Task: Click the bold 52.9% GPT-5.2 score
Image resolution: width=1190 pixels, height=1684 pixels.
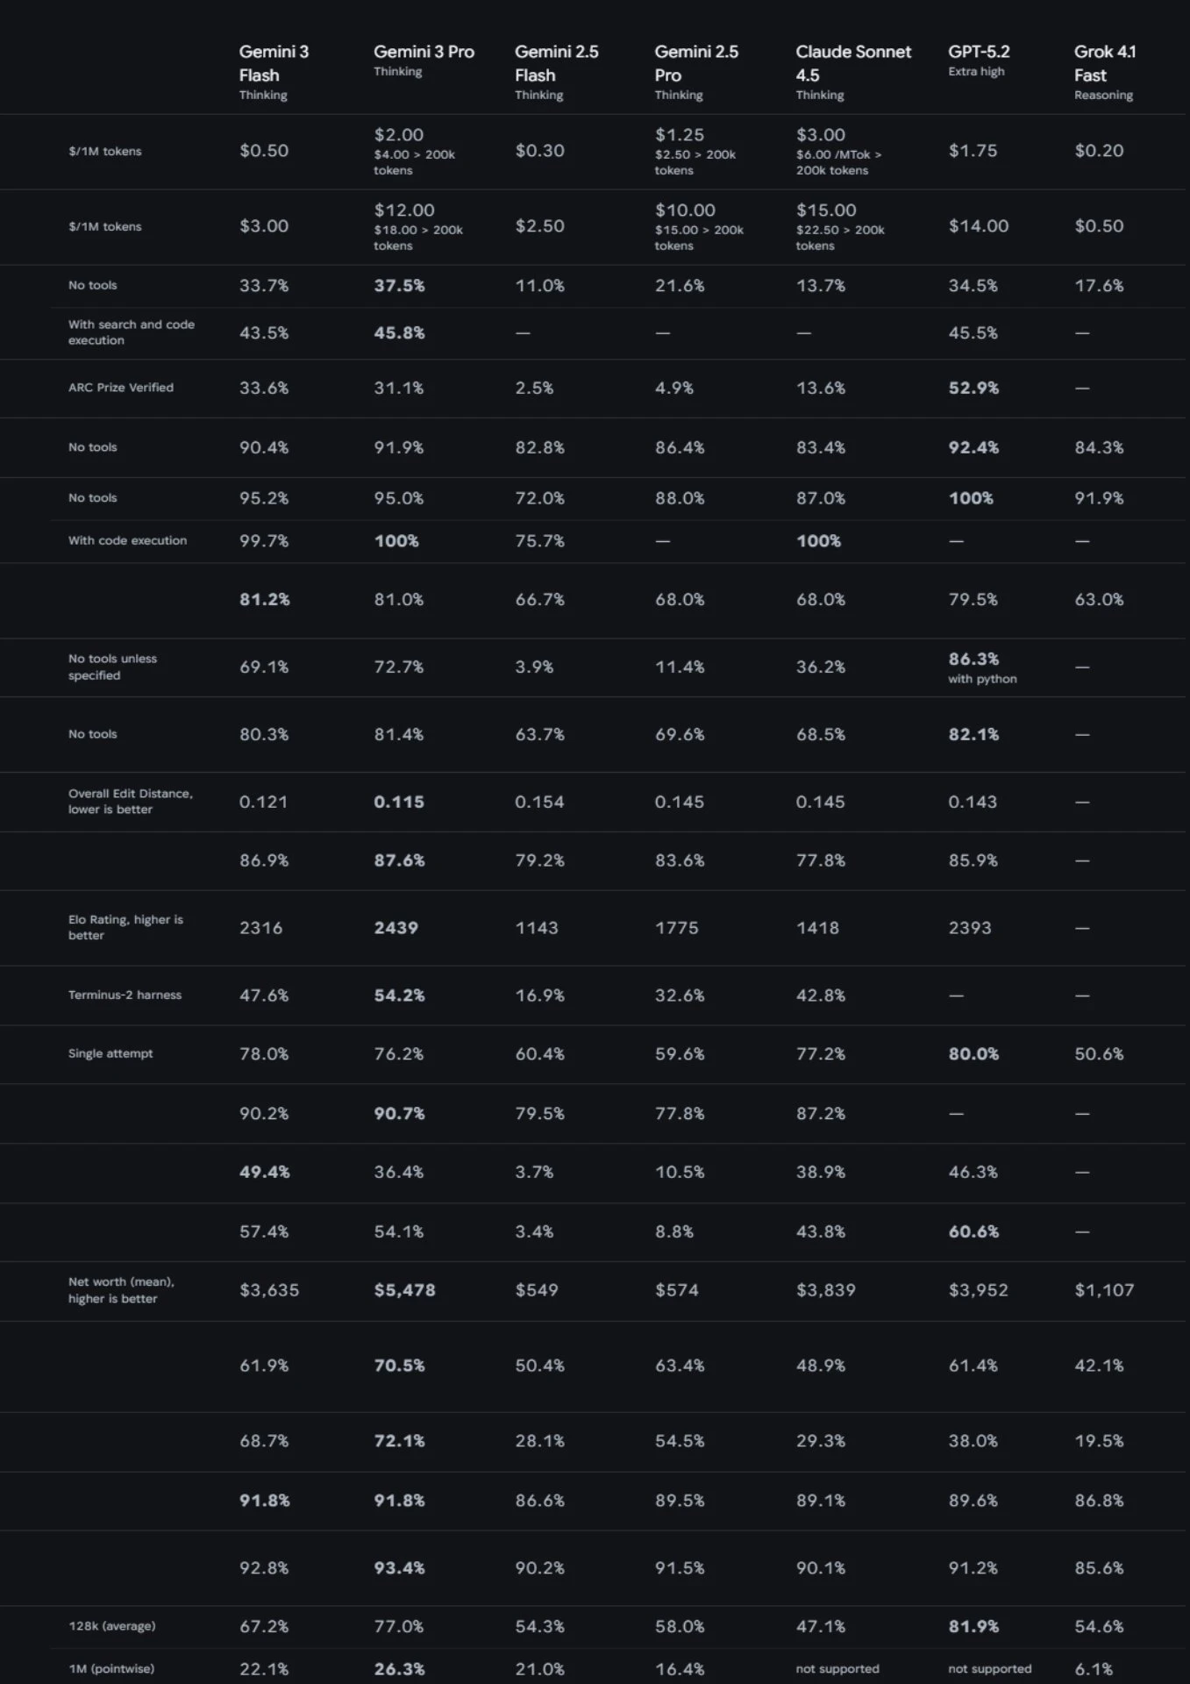Action: pyautogui.click(x=973, y=388)
